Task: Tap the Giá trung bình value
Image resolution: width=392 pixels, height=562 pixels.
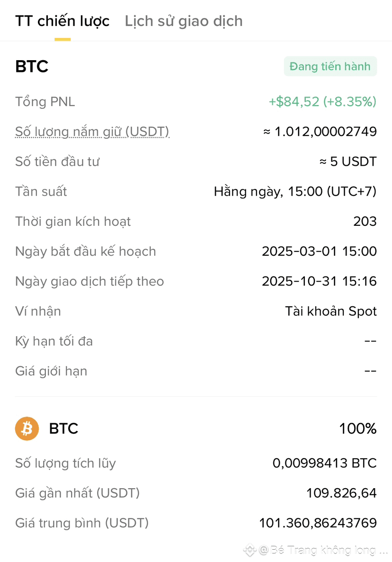Action: coord(318,523)
